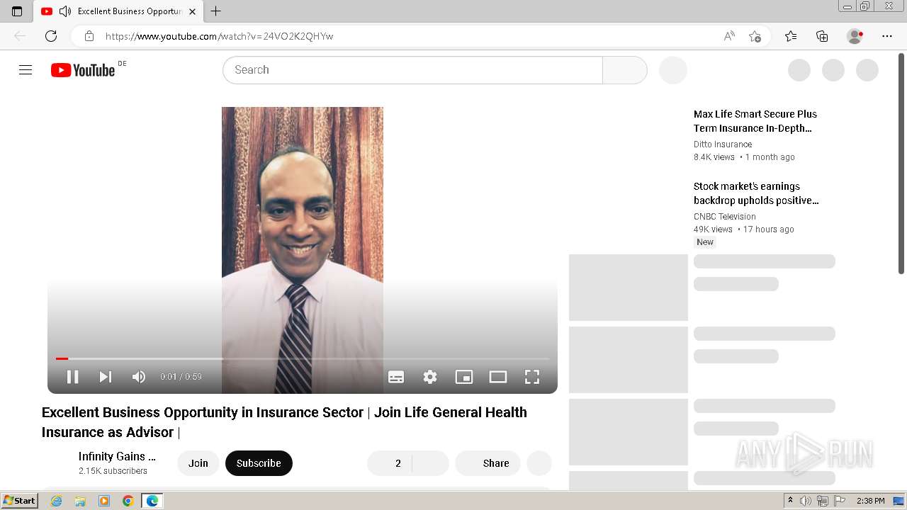Open CNBC Television channel
The height and width of the screenshot is (510, 907).
point(725,217)
